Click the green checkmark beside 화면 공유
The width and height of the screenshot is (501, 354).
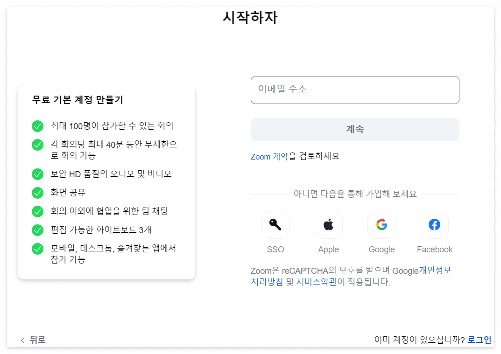pos(37,192)
